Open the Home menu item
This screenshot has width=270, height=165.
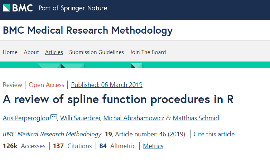click(10, 52)
